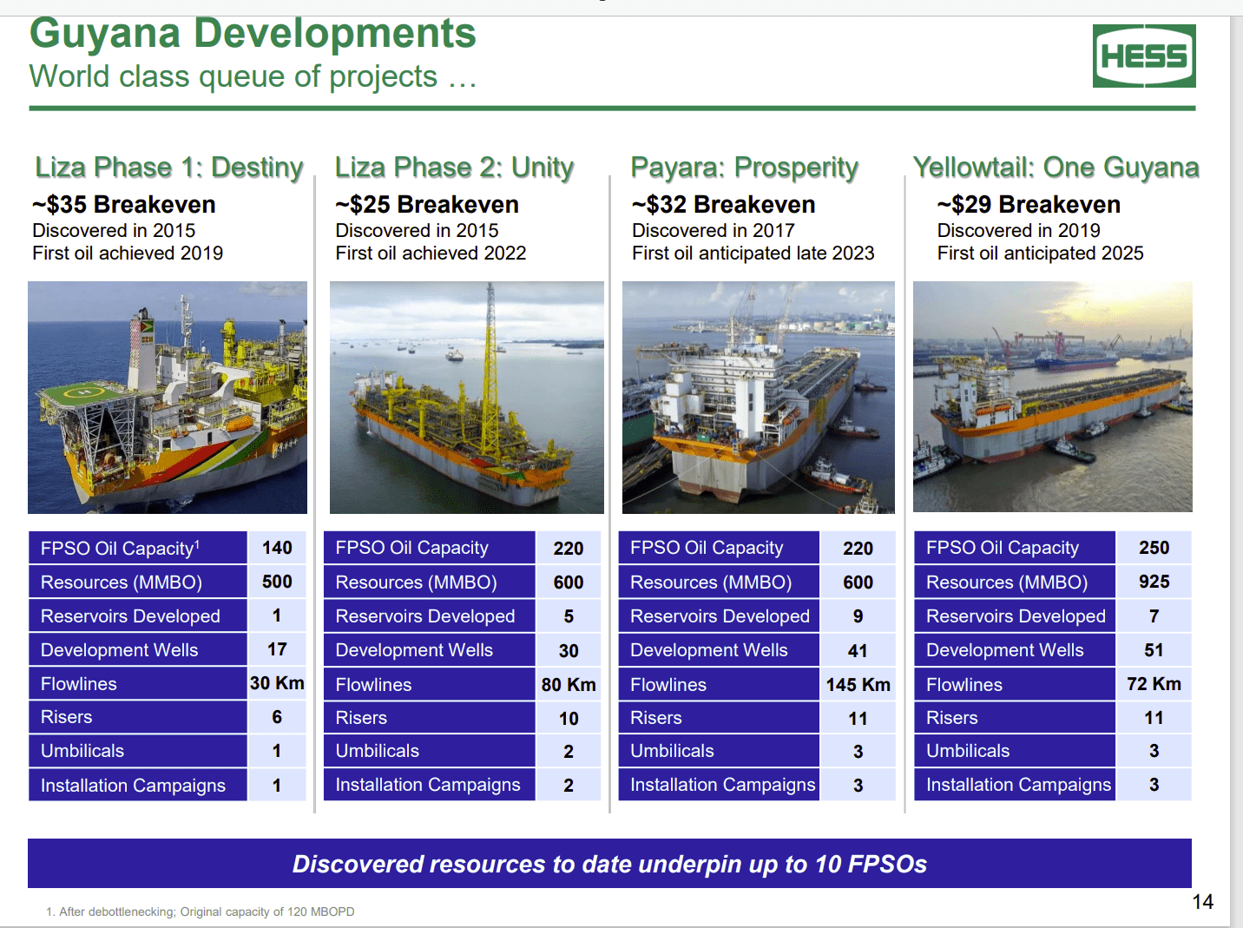Click 'Risers' label in Payara table
The height and width of the screenshot is (928, 1243).
[656, 719]
